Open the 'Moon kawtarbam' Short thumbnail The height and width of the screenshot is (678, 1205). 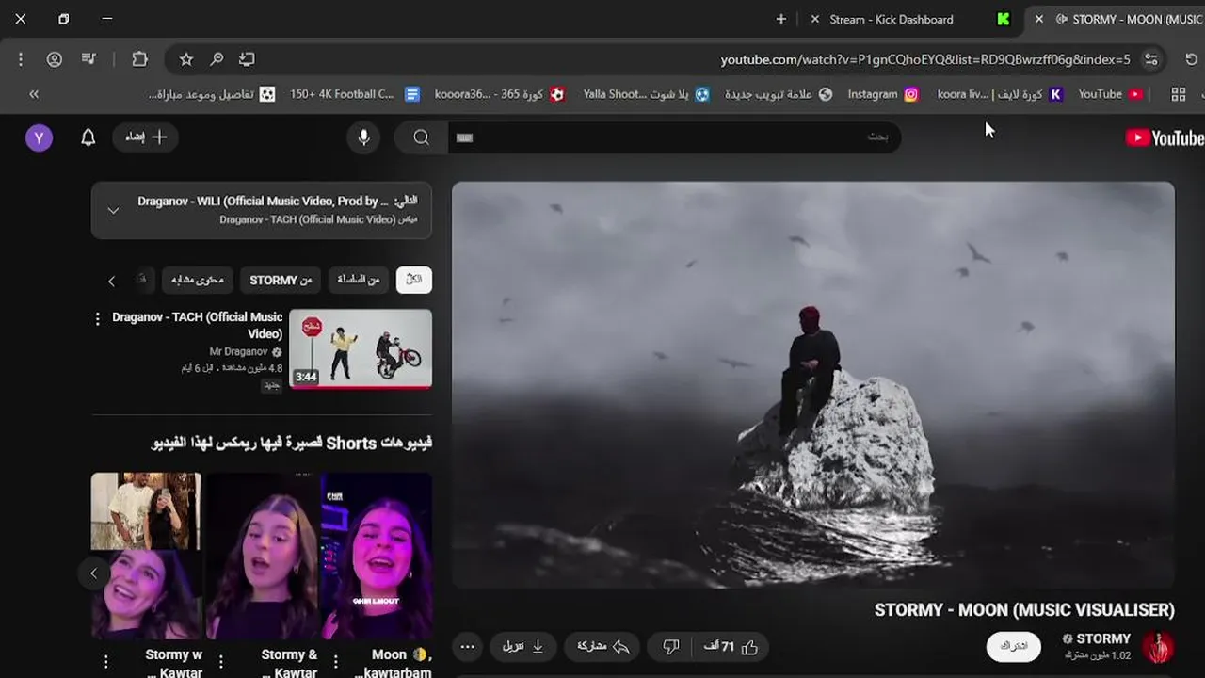(377, 556)
